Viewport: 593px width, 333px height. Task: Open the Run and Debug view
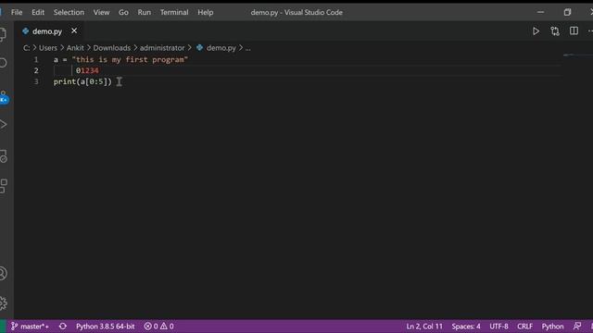point(3,124)
